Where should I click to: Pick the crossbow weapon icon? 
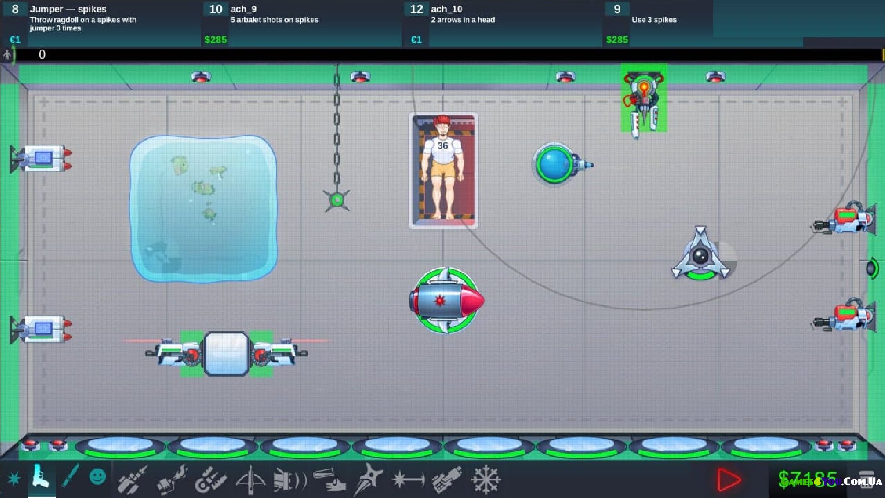click(x=251, y=480)
